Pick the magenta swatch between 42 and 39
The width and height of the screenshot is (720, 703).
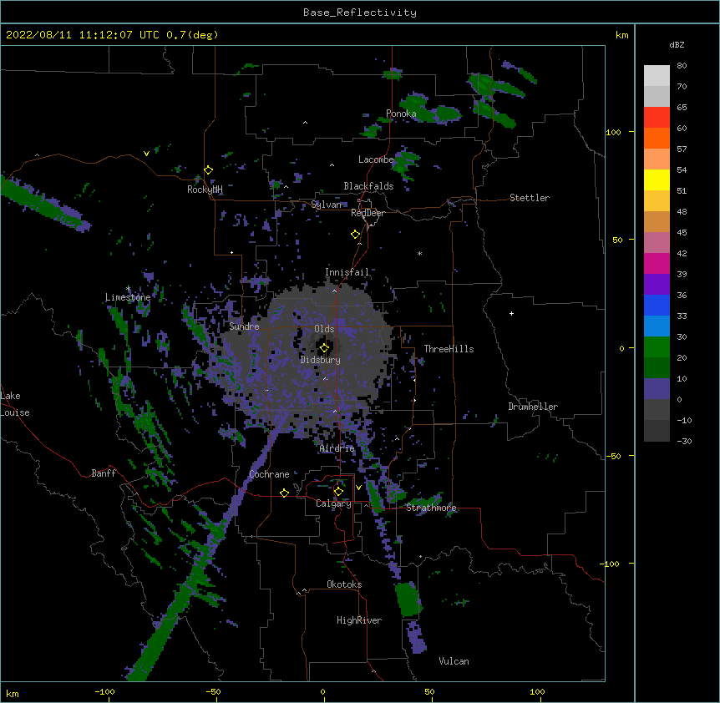pos(657,263)
